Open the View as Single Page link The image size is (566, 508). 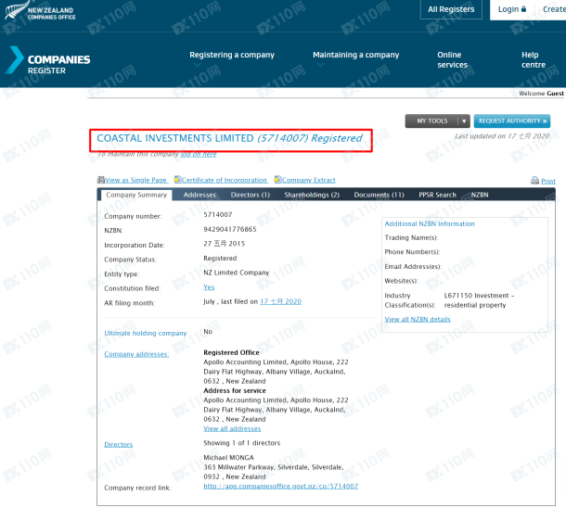tap(136, 180)
